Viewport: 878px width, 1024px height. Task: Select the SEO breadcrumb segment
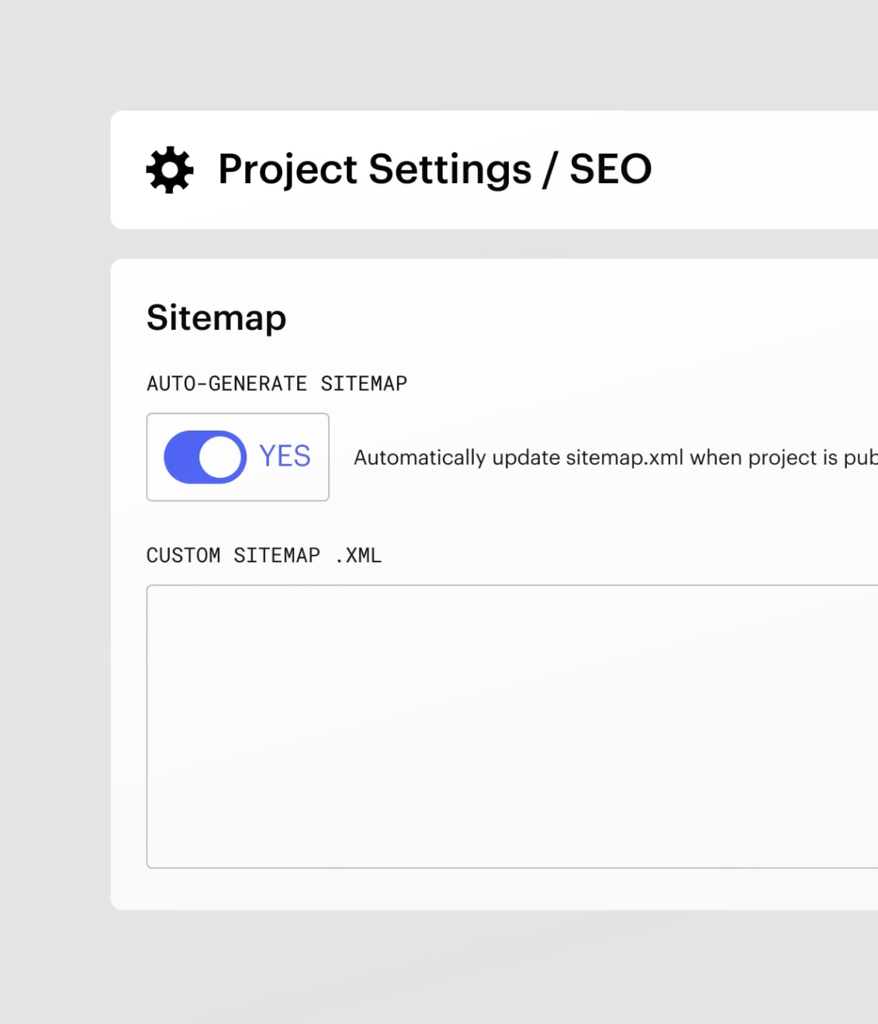(610, 169)
